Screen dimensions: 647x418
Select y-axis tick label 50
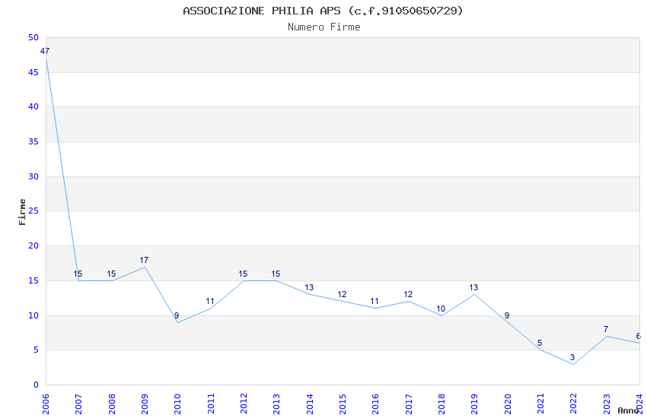tap(33, 37)
